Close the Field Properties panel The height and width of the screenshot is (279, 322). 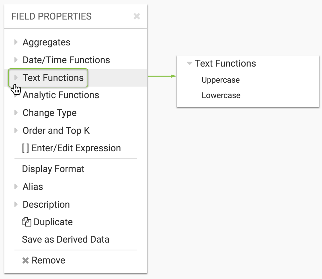pyautogui.click(x=137, y=16)
